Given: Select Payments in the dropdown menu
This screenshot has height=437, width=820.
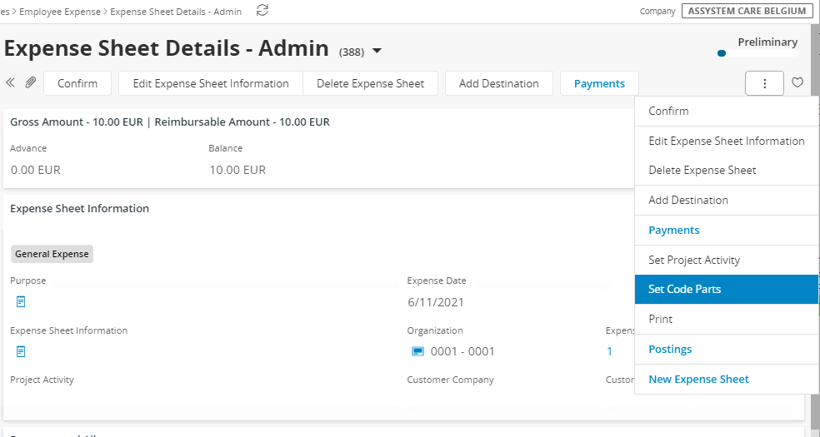Looking at the screenshot, I should coord(727,231).
